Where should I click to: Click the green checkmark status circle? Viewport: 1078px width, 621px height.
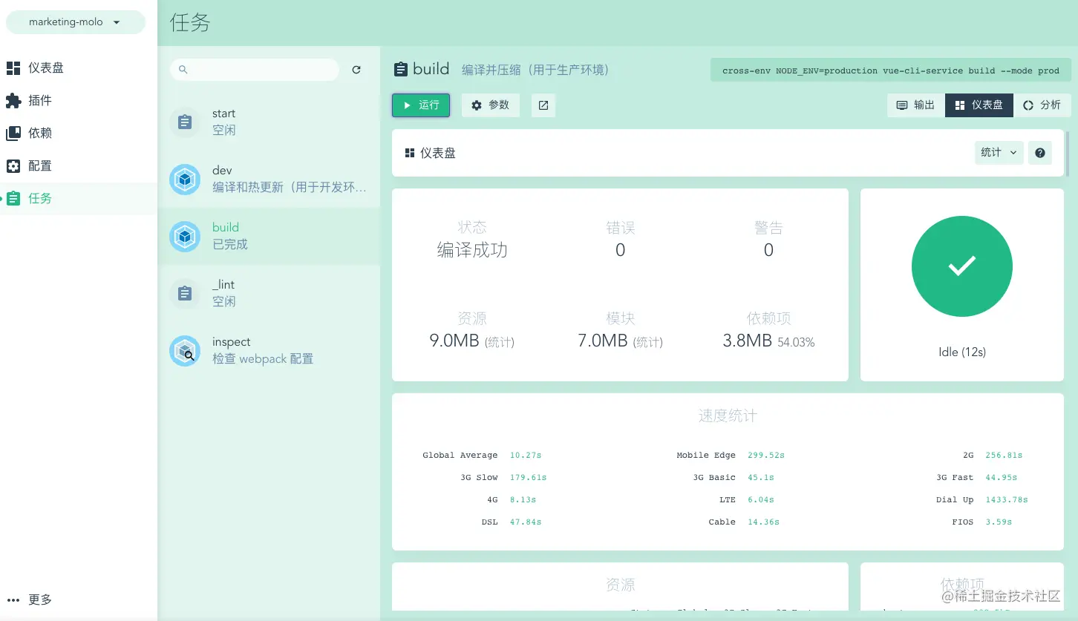tap(962, 266)
